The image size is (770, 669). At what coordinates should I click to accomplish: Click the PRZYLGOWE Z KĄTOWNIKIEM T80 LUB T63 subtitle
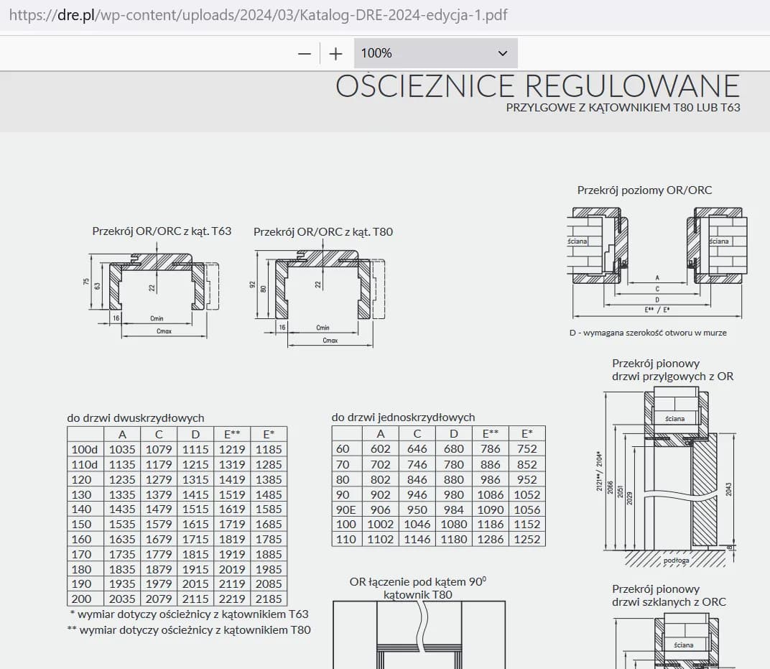623,108
